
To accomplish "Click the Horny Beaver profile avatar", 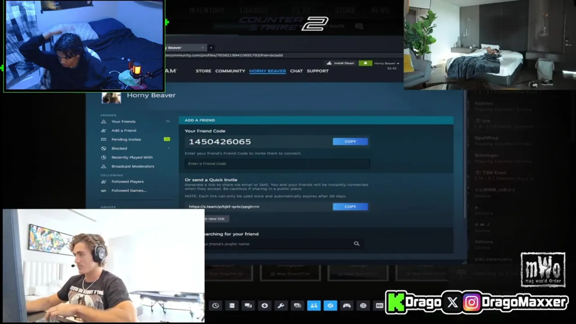I will tap(111, 97).
